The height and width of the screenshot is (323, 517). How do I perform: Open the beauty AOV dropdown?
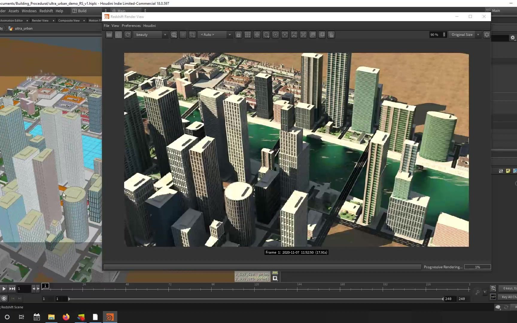click(150, 35)
